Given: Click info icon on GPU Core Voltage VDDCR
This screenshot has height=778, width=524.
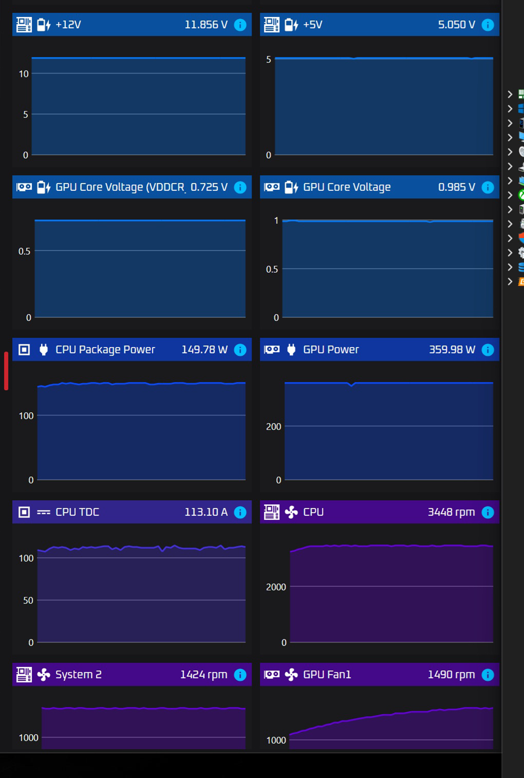Looking at the screenshot, I should coord(240,187).
